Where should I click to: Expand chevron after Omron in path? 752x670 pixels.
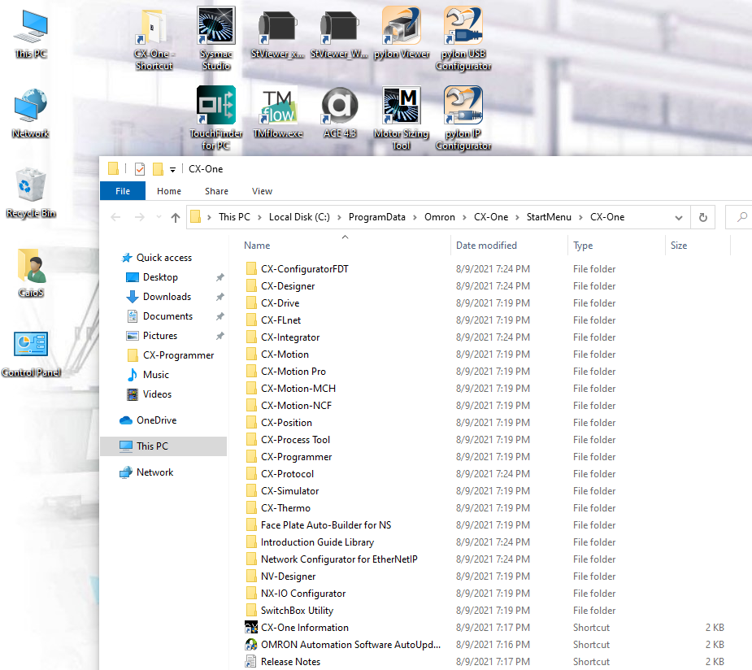[464, 217]
